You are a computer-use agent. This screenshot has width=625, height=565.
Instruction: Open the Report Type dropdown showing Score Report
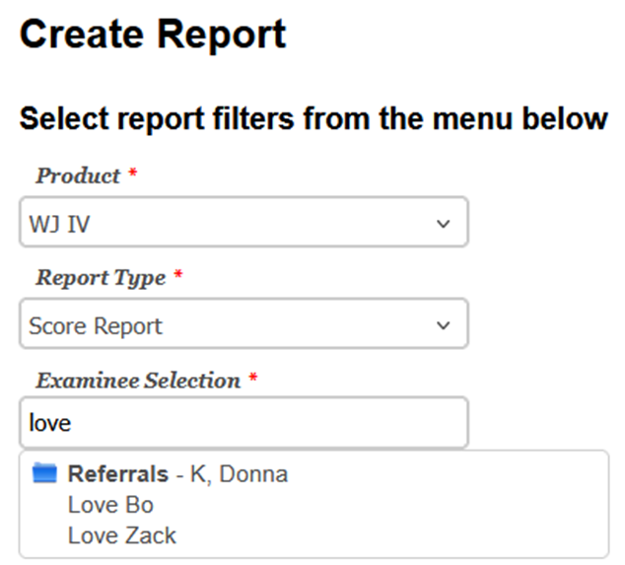pyautogui.click(x=243, y=323)
